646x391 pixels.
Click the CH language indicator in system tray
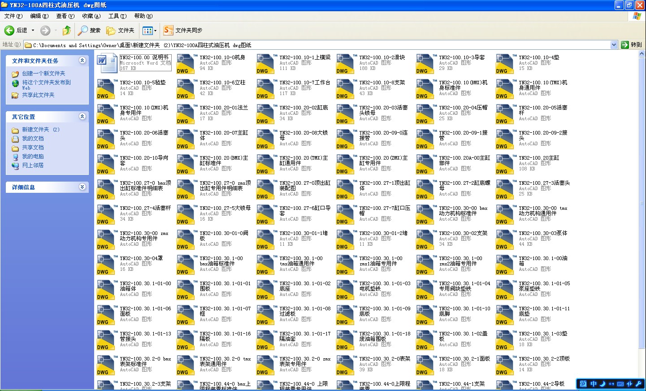click(x=593, y=384)
